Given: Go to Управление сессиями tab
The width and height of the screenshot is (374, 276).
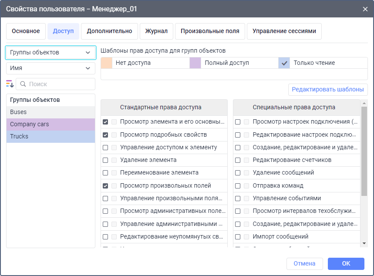Looking at the screenshot, I should (x=284, y=31).
